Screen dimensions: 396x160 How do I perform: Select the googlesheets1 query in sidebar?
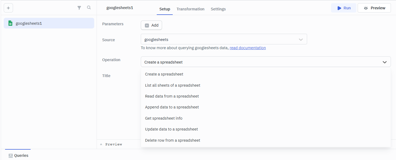(x=49, y=23)
